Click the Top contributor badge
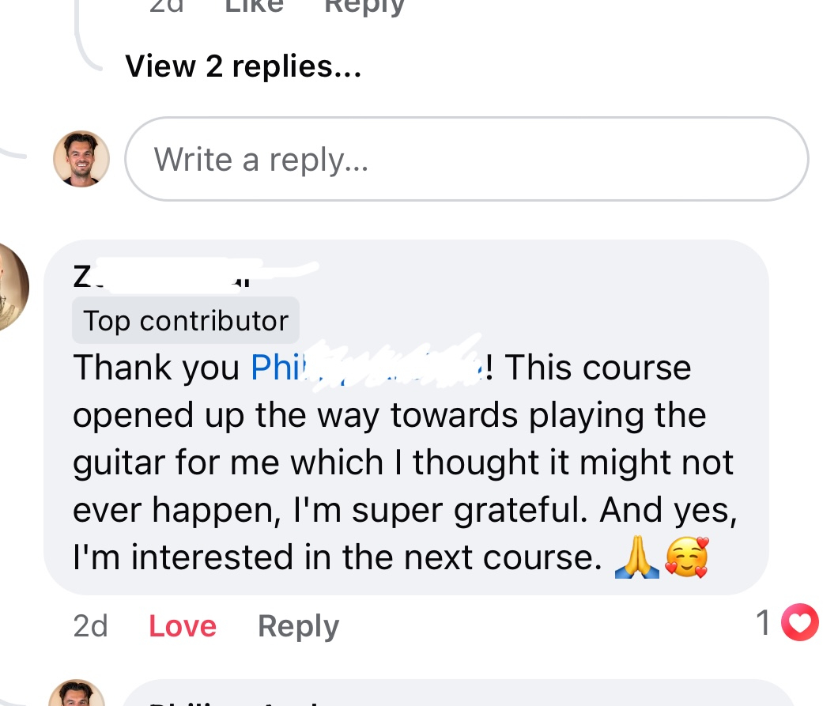The height and width of the screenshot is (706, 838). point(186,321)
